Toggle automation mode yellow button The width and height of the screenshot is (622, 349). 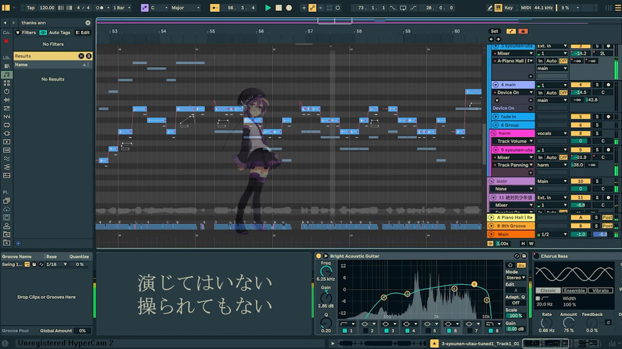[x=511, y=31]
